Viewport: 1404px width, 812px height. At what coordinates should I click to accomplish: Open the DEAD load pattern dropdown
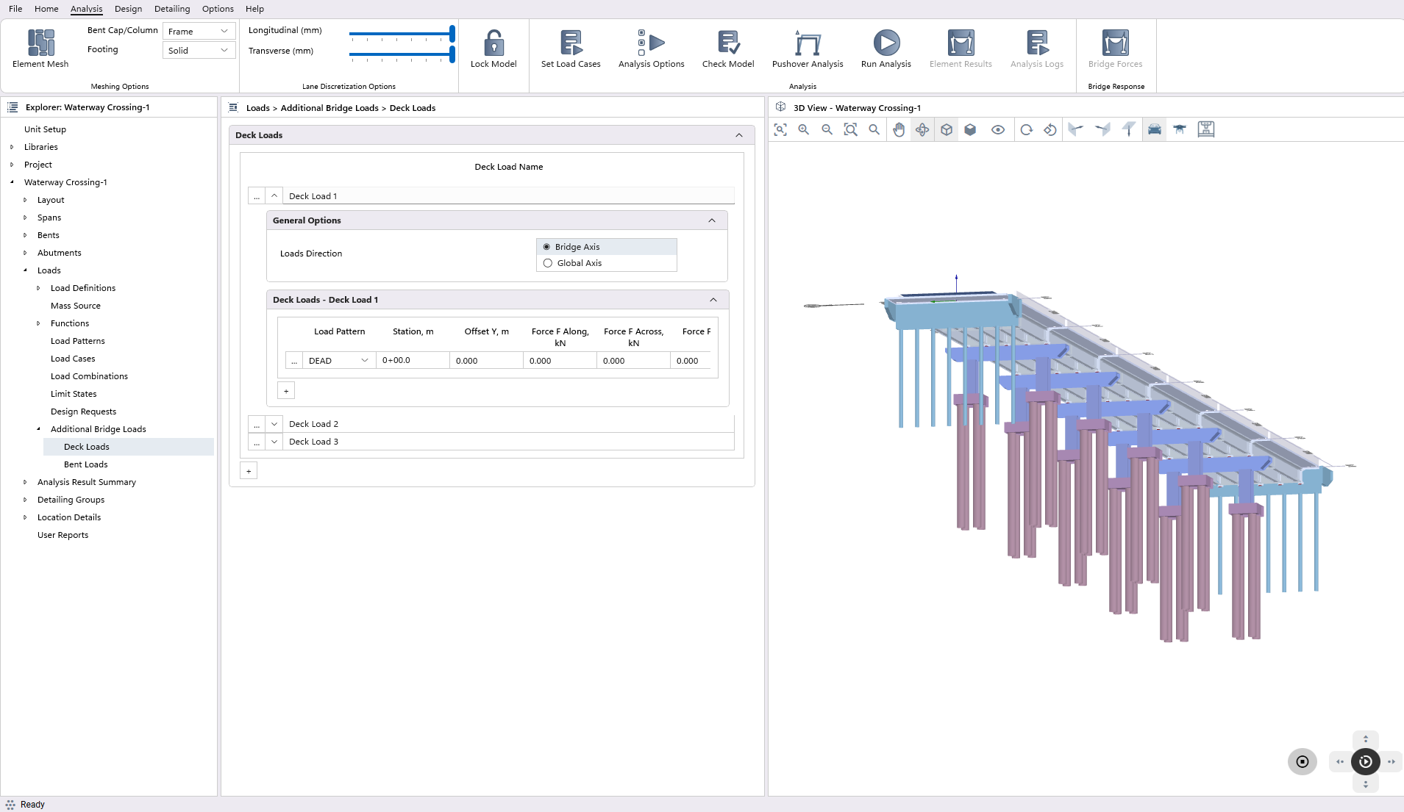click(339, 361)
